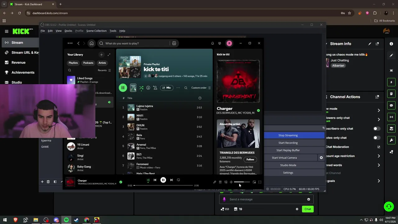The height and width of the screenshot is (224, 398).
Task: Mute Spotify volume speaker icon
Action: [231, 182]
